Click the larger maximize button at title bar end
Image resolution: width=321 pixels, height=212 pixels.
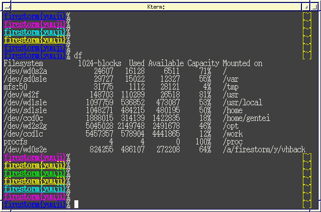[313, 7]
